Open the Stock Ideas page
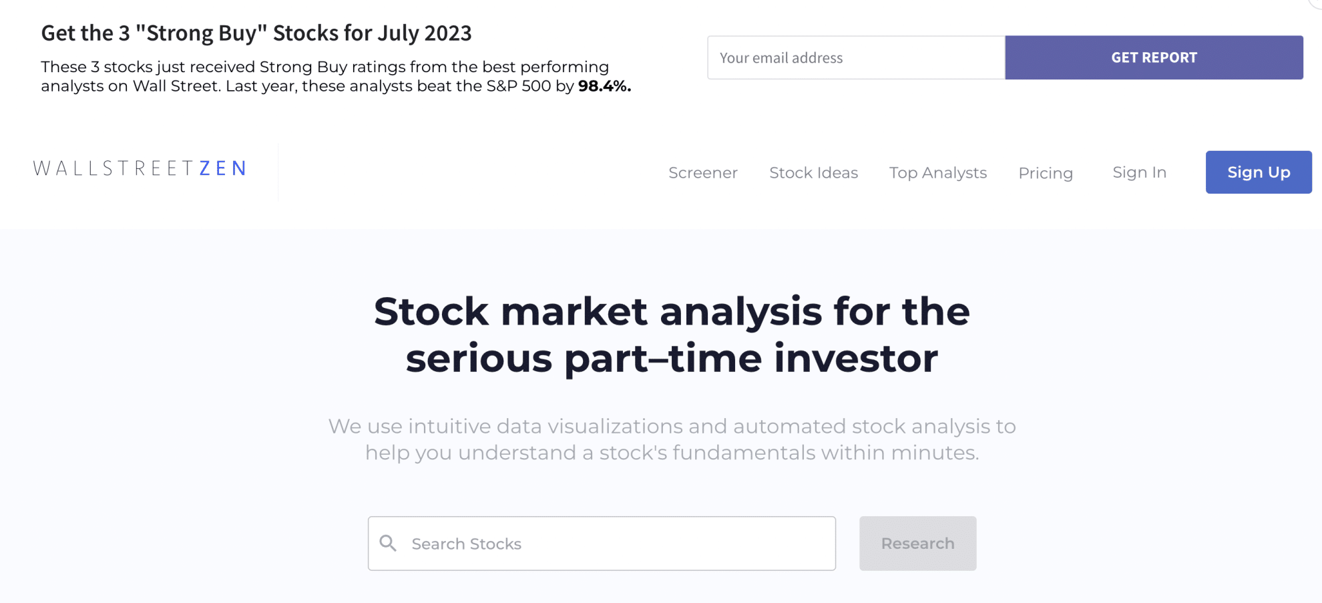 click(813, 172)
